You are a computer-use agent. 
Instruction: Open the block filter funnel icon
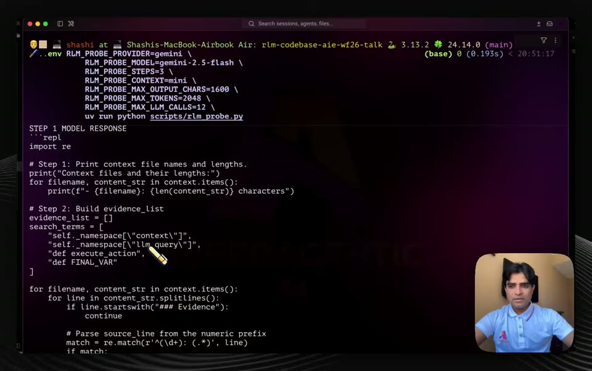pos(544,40)
